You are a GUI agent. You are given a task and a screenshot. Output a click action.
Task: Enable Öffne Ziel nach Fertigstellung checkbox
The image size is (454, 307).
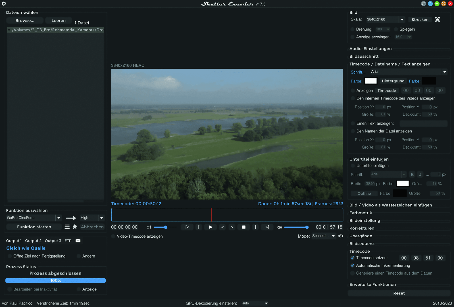[10, 256]
